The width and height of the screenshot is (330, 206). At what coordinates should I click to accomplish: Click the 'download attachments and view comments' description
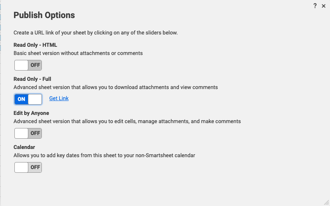(x=116, y=87)
